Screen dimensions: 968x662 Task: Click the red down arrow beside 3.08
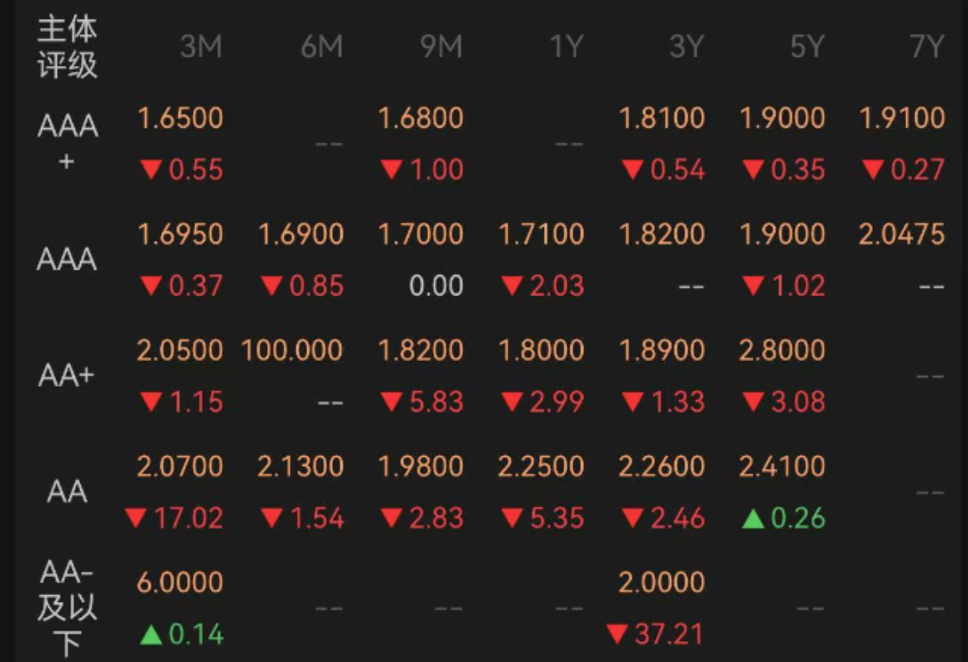[754, 402]
